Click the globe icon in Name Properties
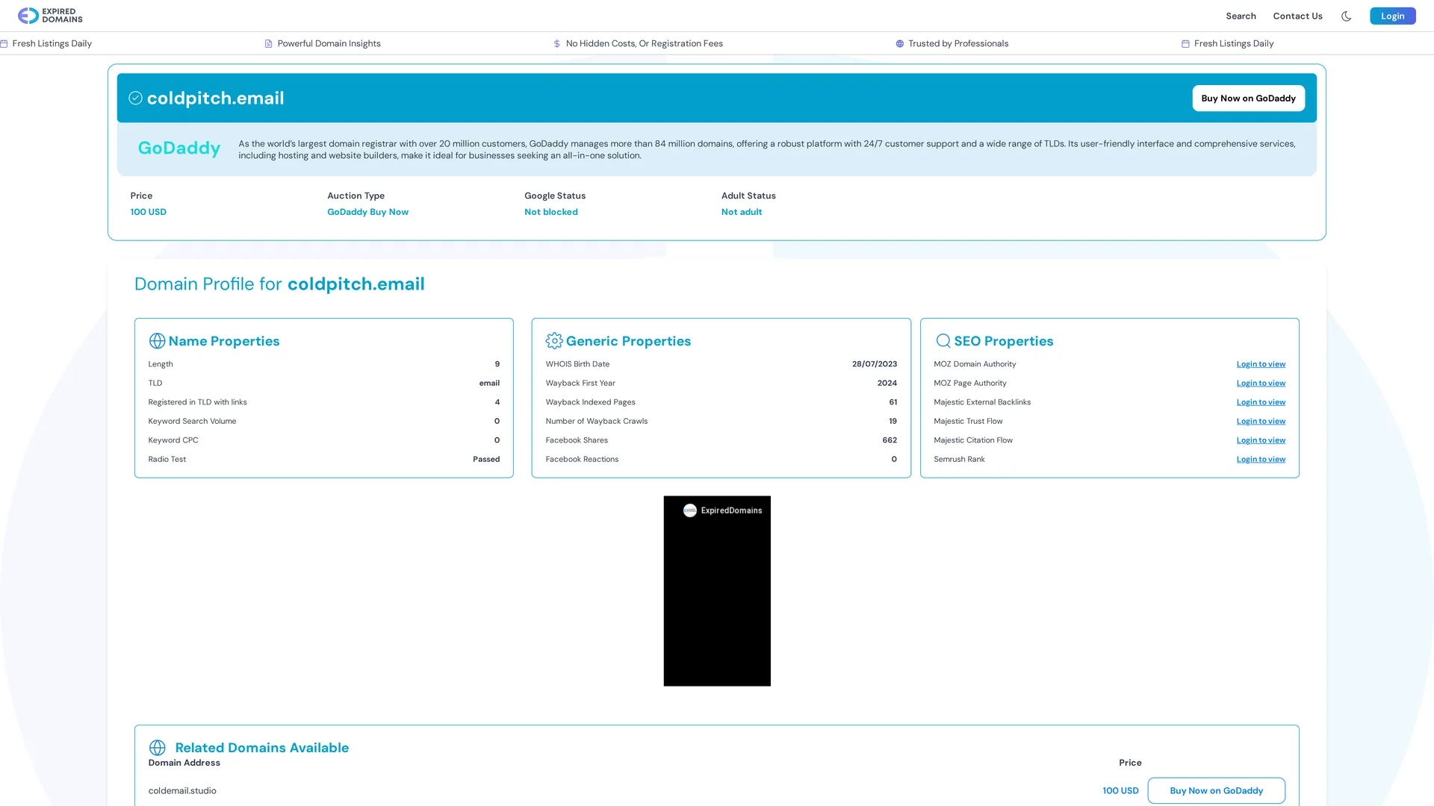Screen dimensions: 1434x806 (x=157, y=341)
